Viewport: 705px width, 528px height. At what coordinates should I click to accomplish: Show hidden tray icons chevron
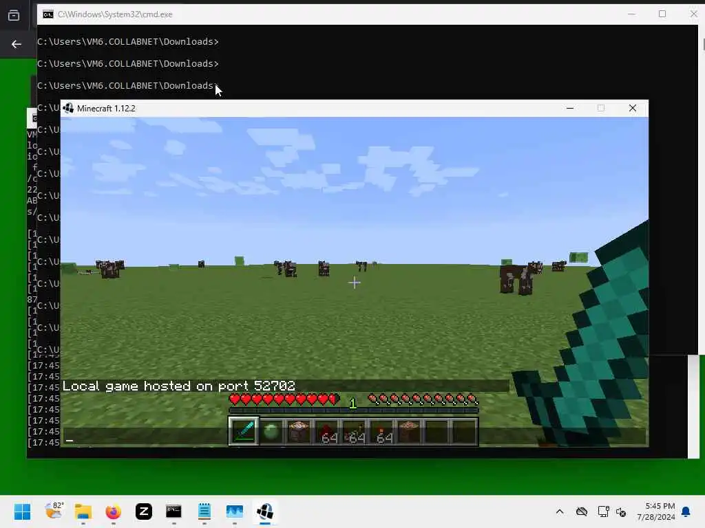tap(560, 511)
